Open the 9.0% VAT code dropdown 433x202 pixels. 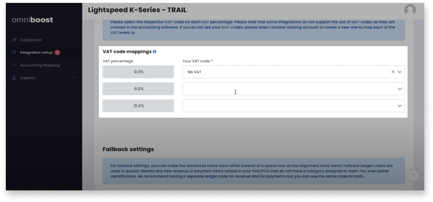(293, 89)
